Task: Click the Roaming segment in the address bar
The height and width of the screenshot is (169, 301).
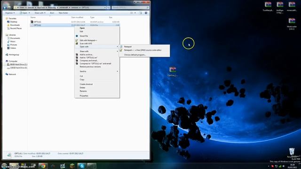Action: [x=52, y=8]
